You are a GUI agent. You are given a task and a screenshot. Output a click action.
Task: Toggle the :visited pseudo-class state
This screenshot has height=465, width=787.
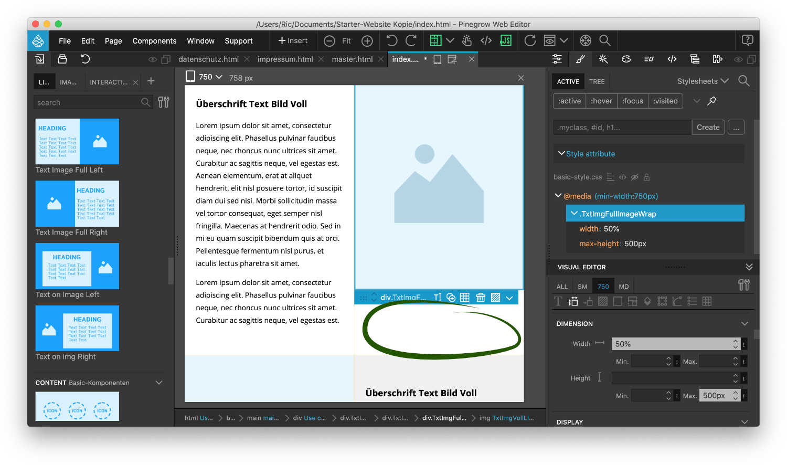(x=665, y=101)
